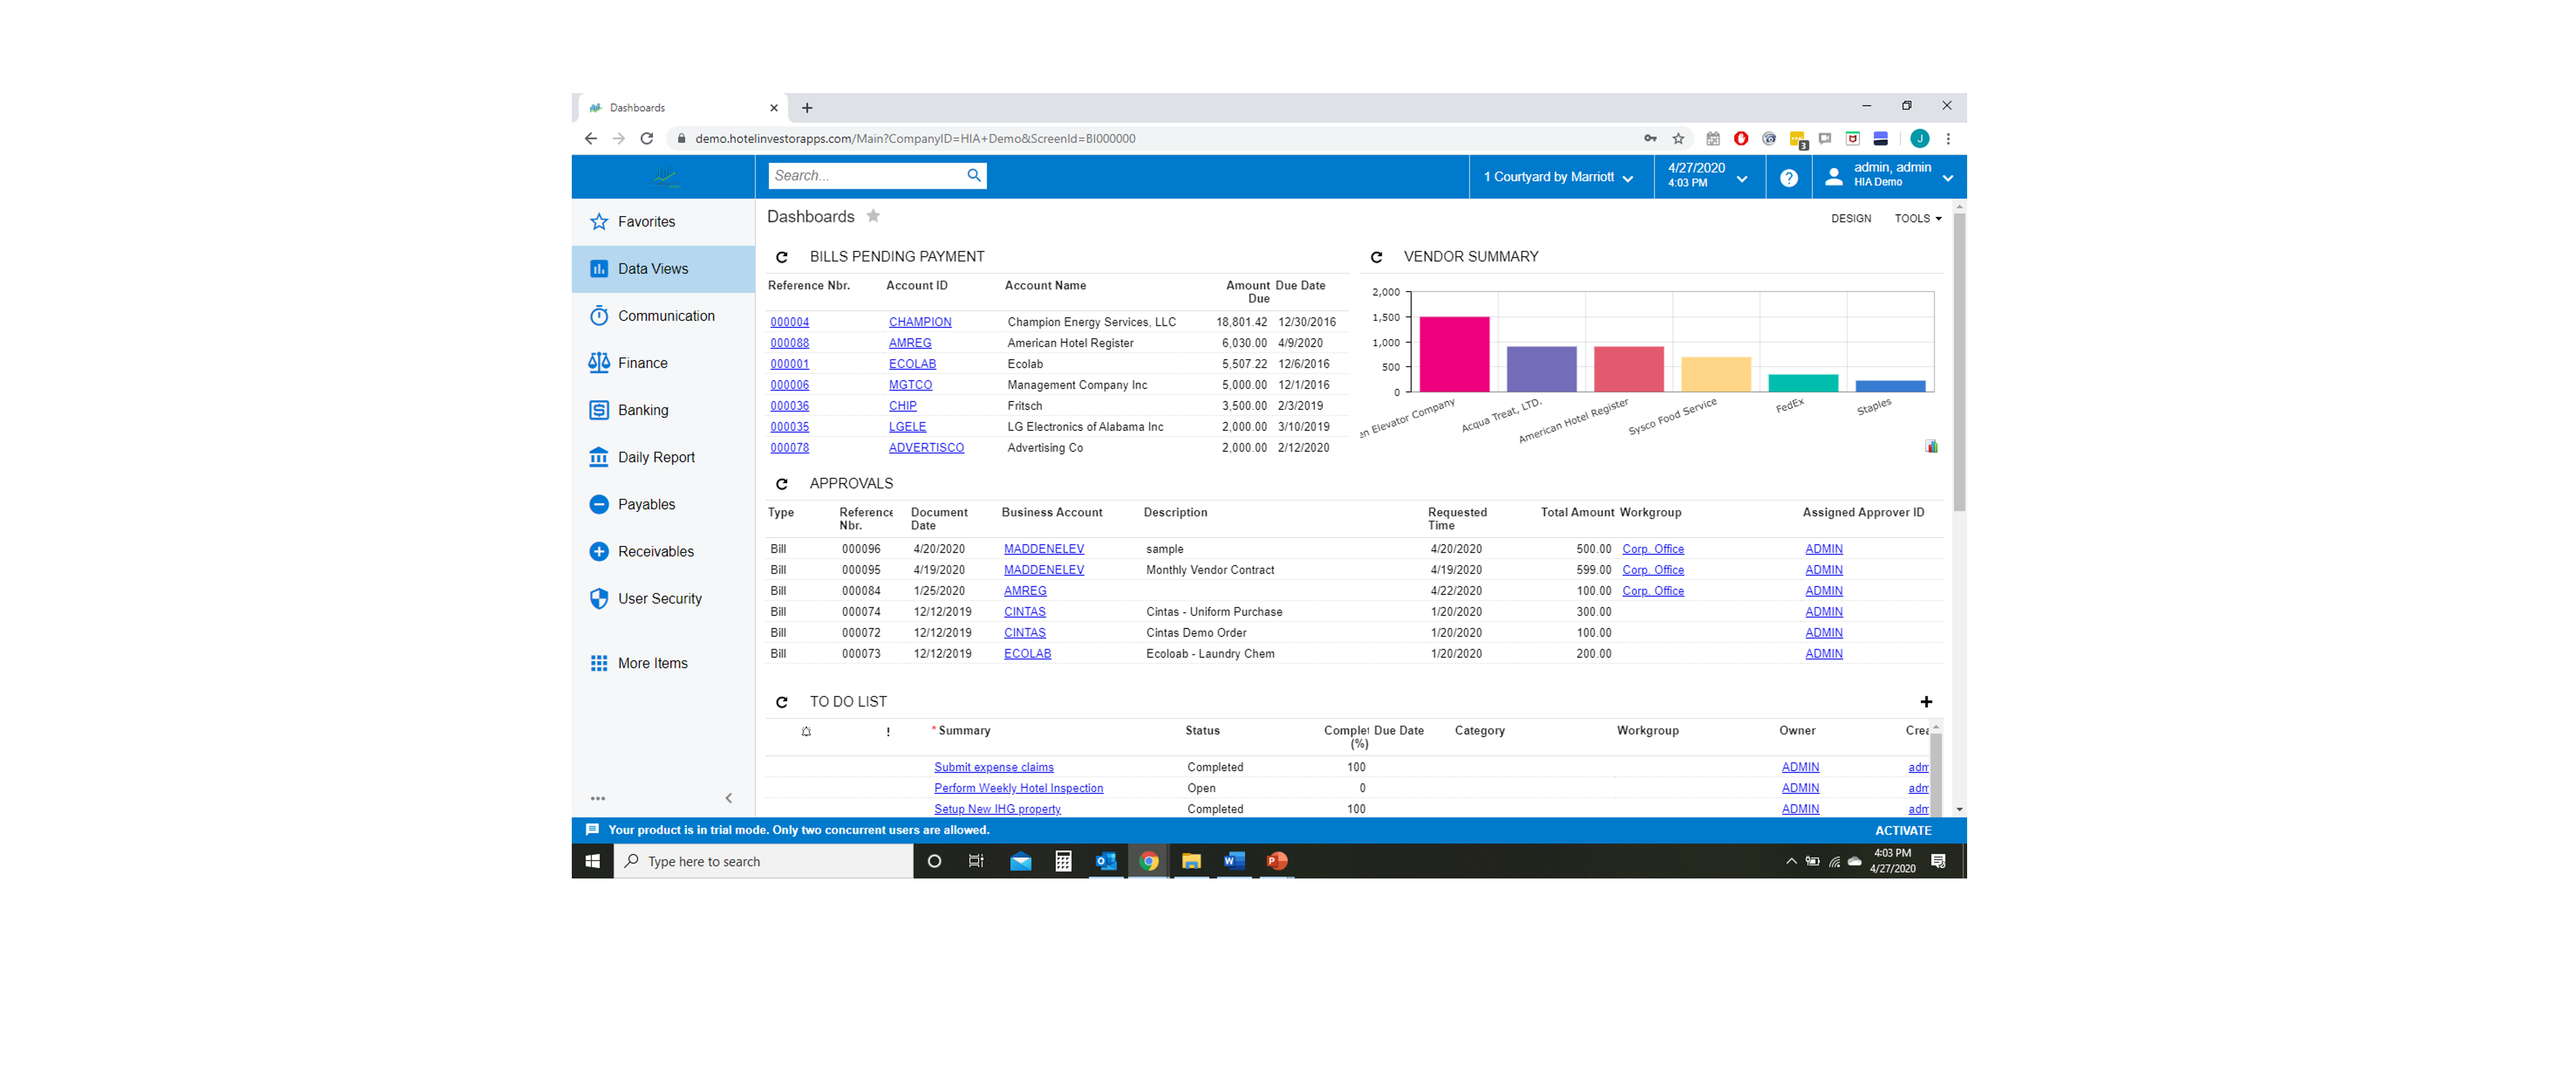Open Favorites in the sidebar
2576x1088 pixels.
646,222
